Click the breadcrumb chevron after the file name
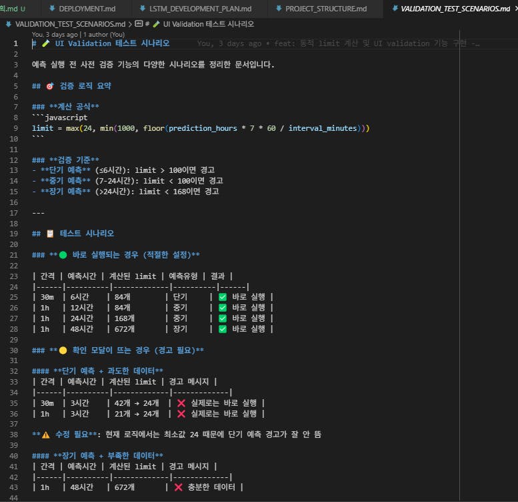This screenshot has height=502, width=518. pyautogui.click(x=130, y=24)
